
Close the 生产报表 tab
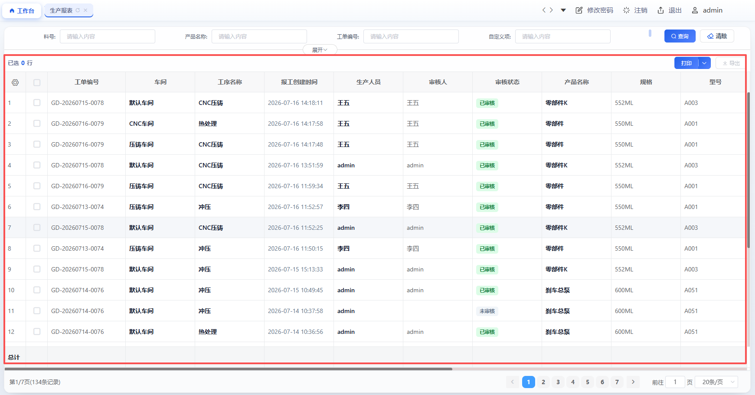click(x=85, y=10)
